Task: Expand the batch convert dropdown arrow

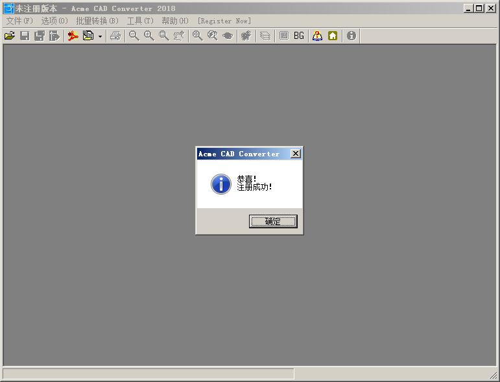Action: (x=100, y=36)
